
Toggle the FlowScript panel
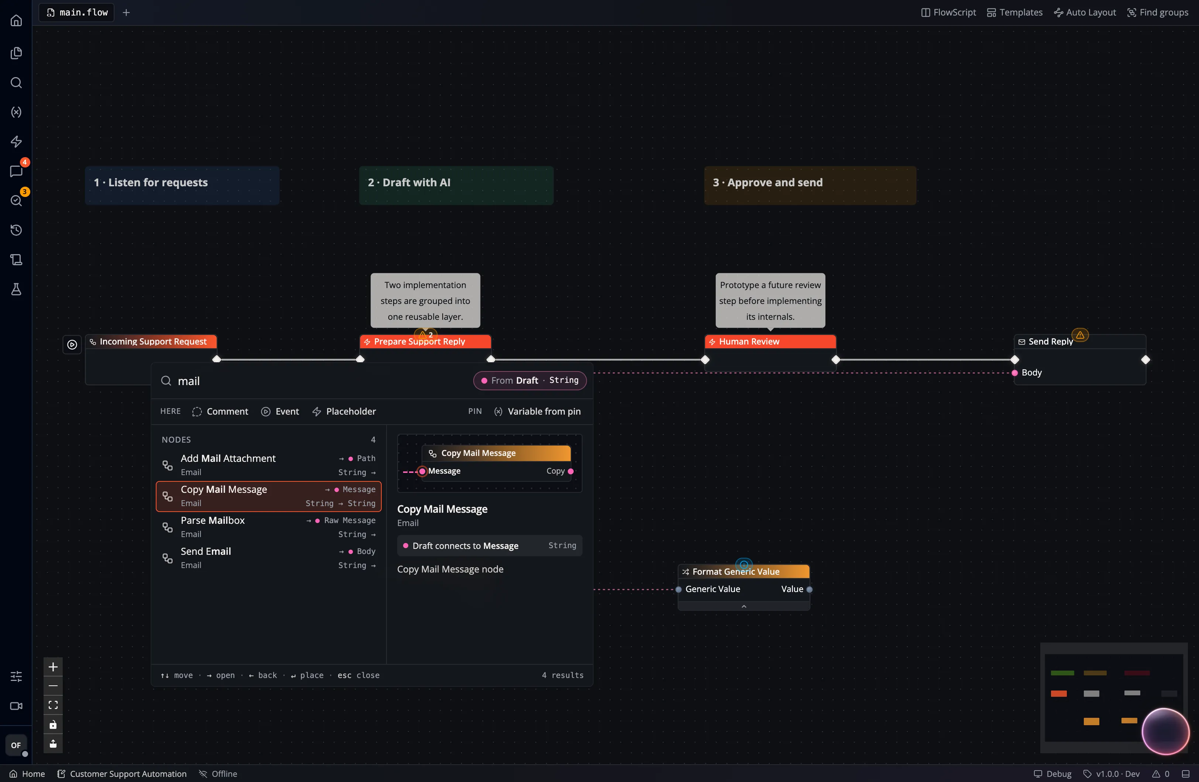coord(949,13)
